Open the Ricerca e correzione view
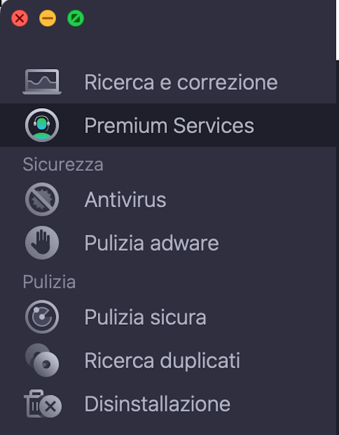The width and height of the screenshot is (339, 435). (x=181, y=81)
